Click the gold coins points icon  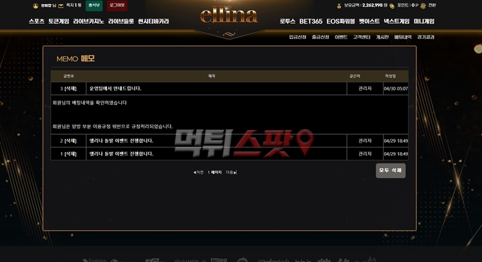pos(392,6)
